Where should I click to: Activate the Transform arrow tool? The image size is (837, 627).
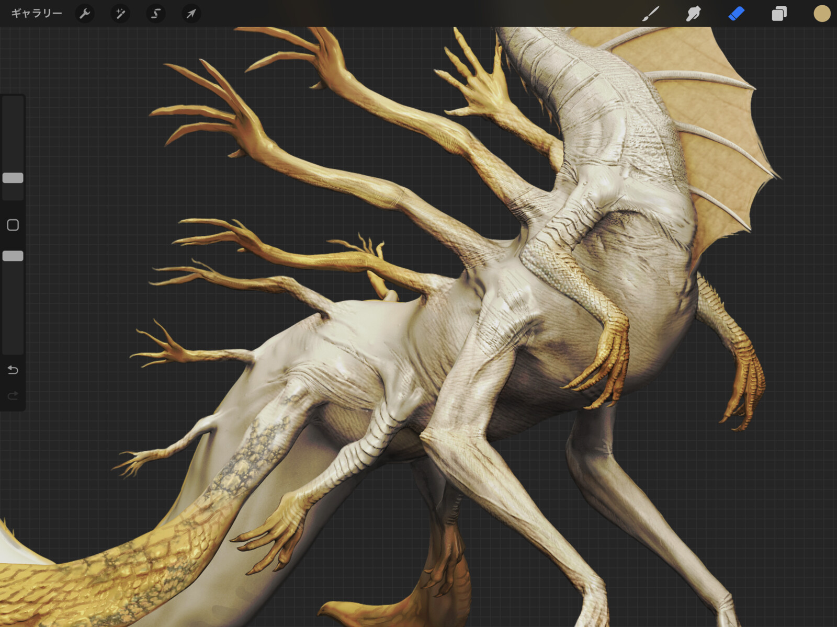[x=191, y=14]
